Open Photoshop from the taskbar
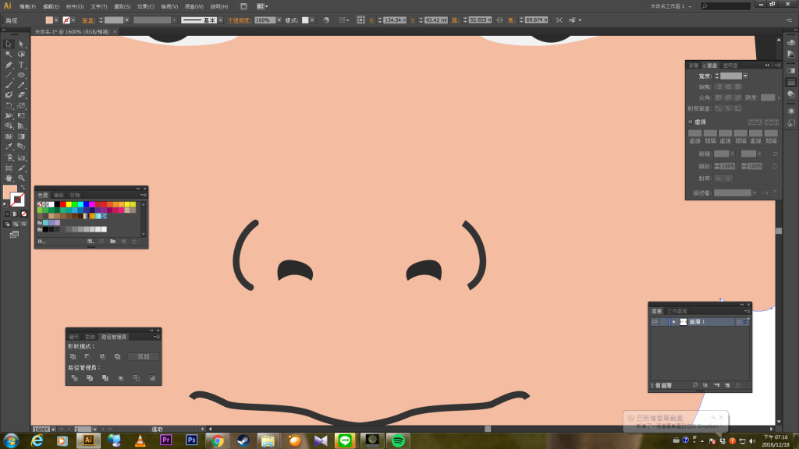The height and width of the screenshot is (449, 799). [192, 440]
